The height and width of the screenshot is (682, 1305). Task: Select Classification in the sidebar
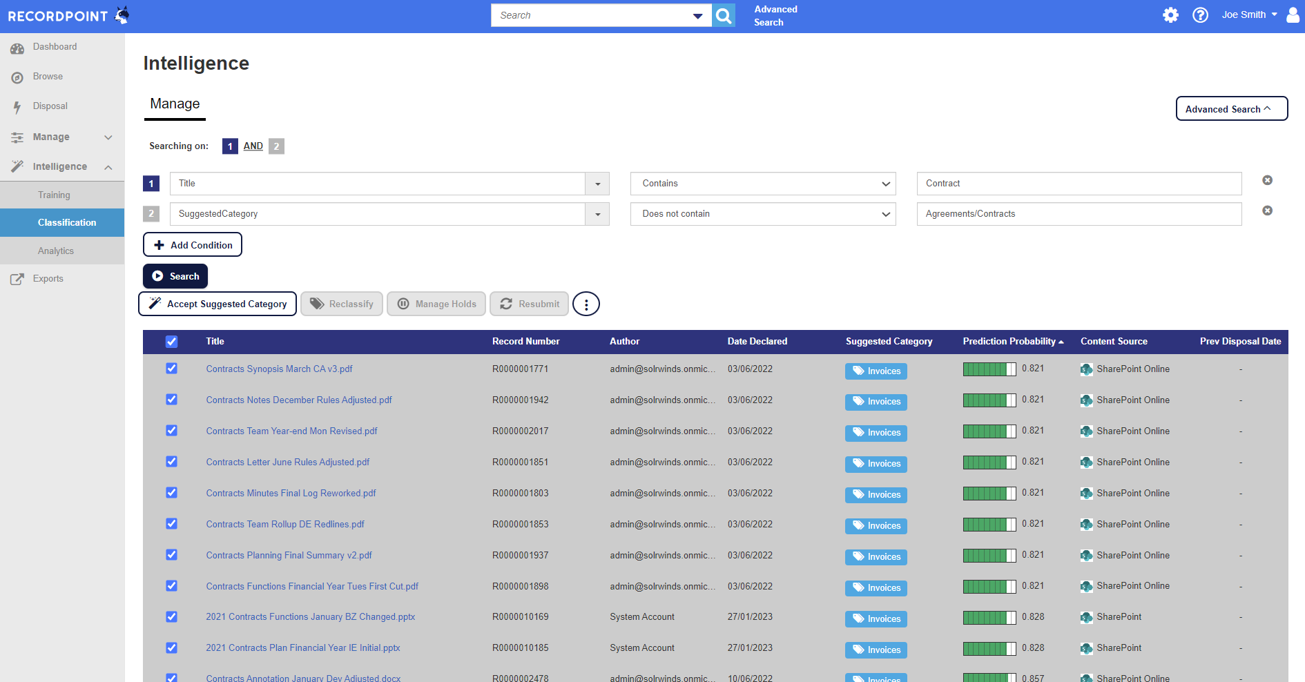pyautogui.click(x=62, y=223)
